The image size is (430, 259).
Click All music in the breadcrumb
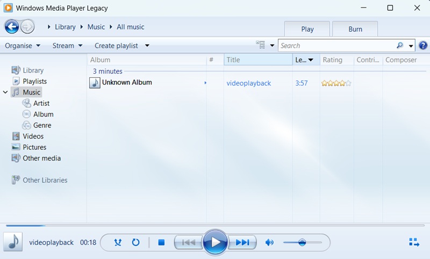point(130,27)
